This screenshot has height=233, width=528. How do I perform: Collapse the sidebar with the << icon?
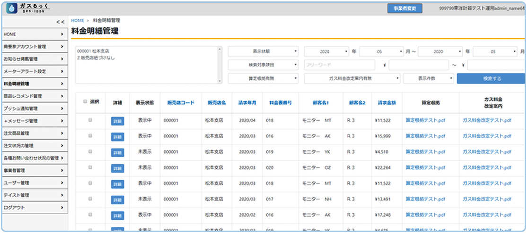click(61, 22)
